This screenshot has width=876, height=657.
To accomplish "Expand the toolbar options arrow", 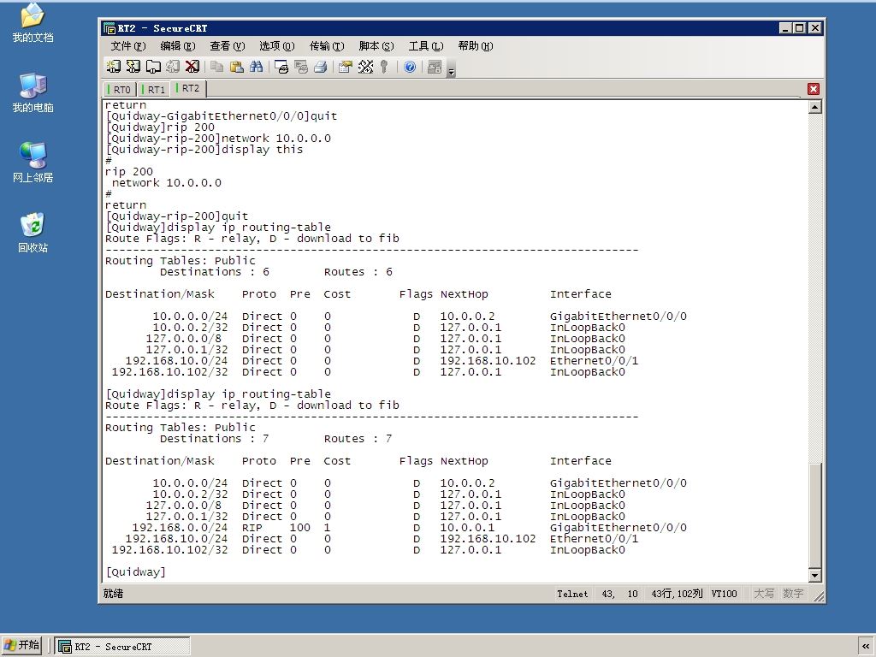I will point(452,69).
